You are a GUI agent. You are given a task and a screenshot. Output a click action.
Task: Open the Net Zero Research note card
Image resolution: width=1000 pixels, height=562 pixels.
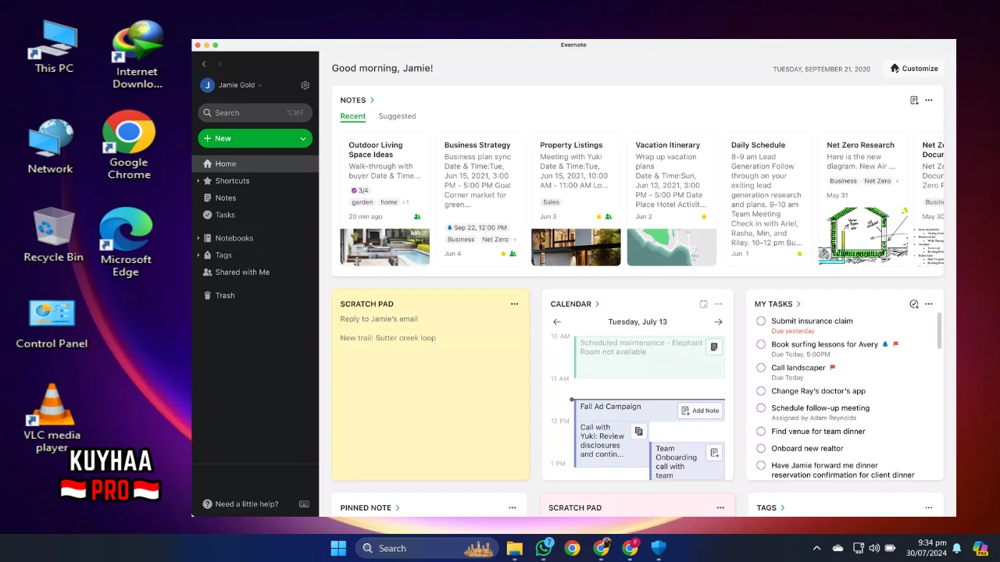coord(863,199)
